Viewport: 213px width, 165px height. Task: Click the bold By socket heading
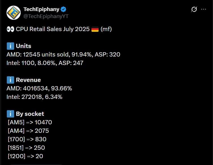30,114
